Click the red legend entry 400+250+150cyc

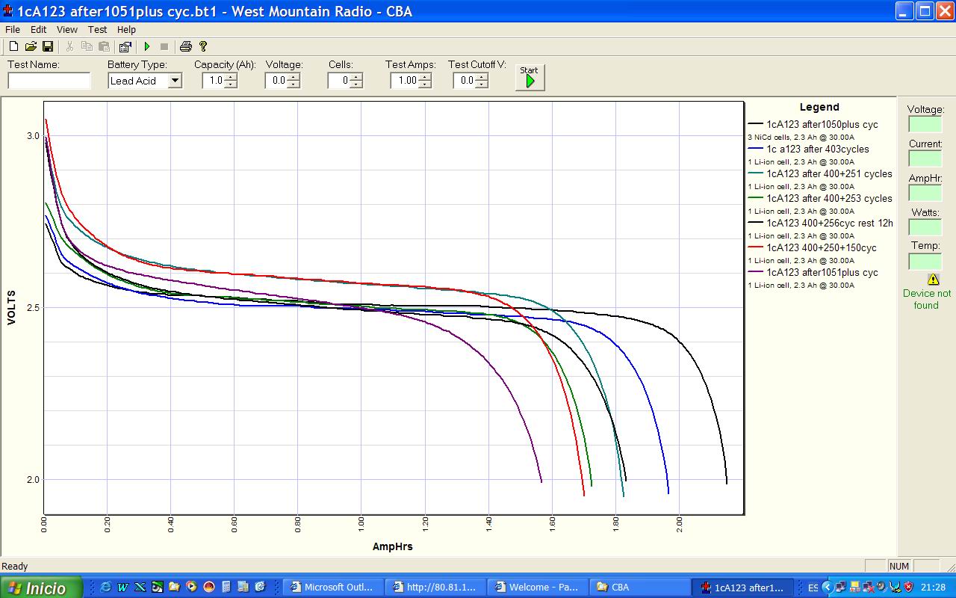point(821,247)
